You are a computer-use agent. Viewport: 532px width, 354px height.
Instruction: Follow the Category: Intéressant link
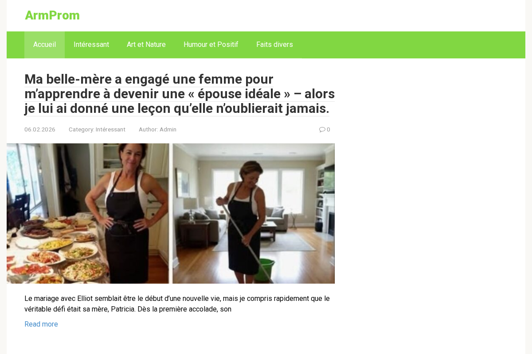tap(97, 130)
